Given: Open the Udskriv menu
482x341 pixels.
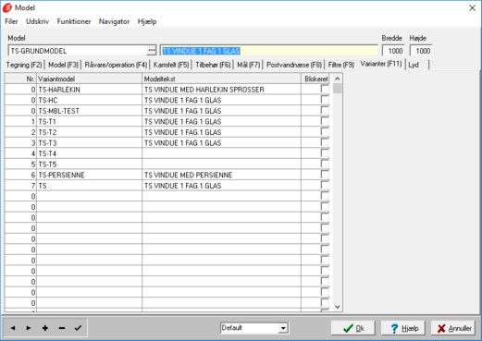Looking at the screenshot, I should (37, 21).
